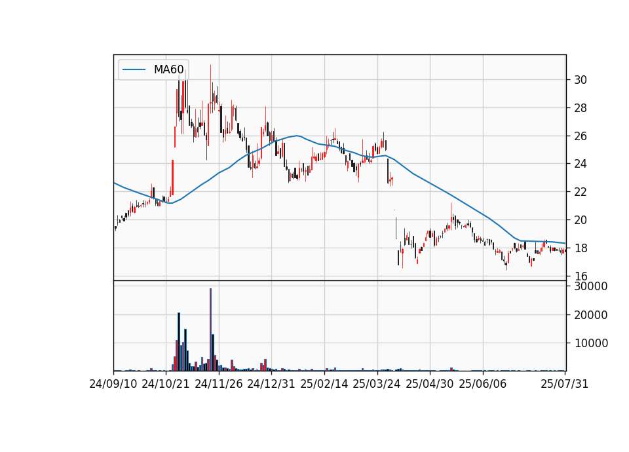Click the MA60 legend line sample
The height and width of the screenshot is (452, 629).
tap(134, 69)
